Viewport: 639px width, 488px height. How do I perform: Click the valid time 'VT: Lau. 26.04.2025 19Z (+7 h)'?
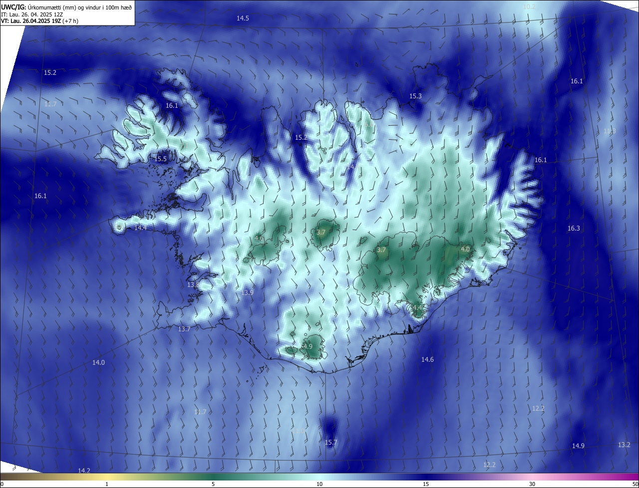[39, 21]
